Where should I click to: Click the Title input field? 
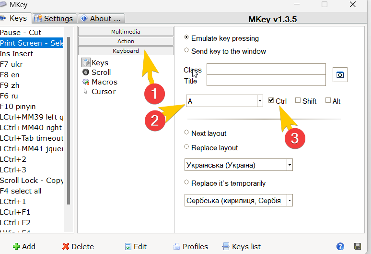tap(266, 80)
